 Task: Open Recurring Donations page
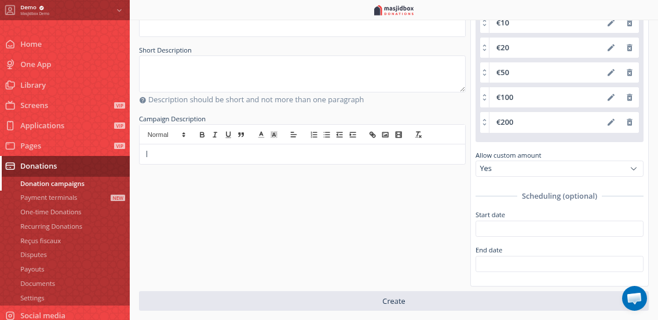(51, 226)
